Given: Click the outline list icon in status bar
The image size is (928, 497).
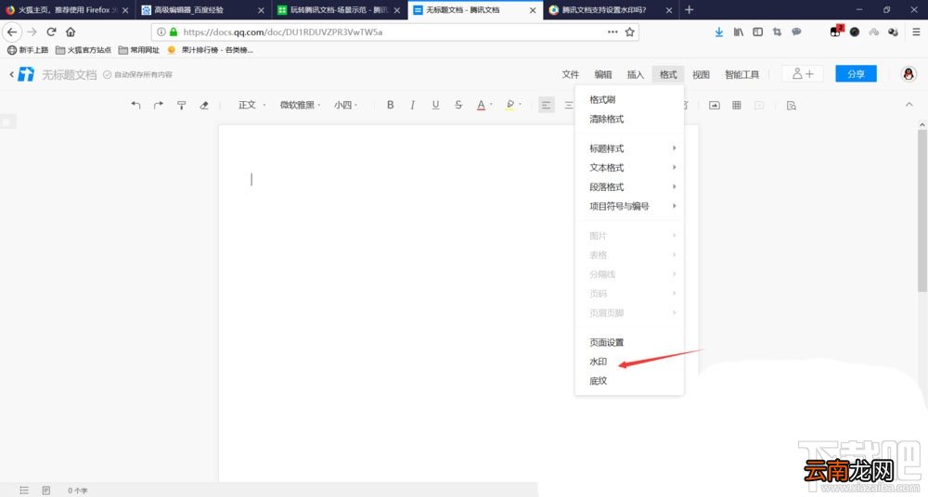Looking at the screenshot, I should [x=24, y=490].
